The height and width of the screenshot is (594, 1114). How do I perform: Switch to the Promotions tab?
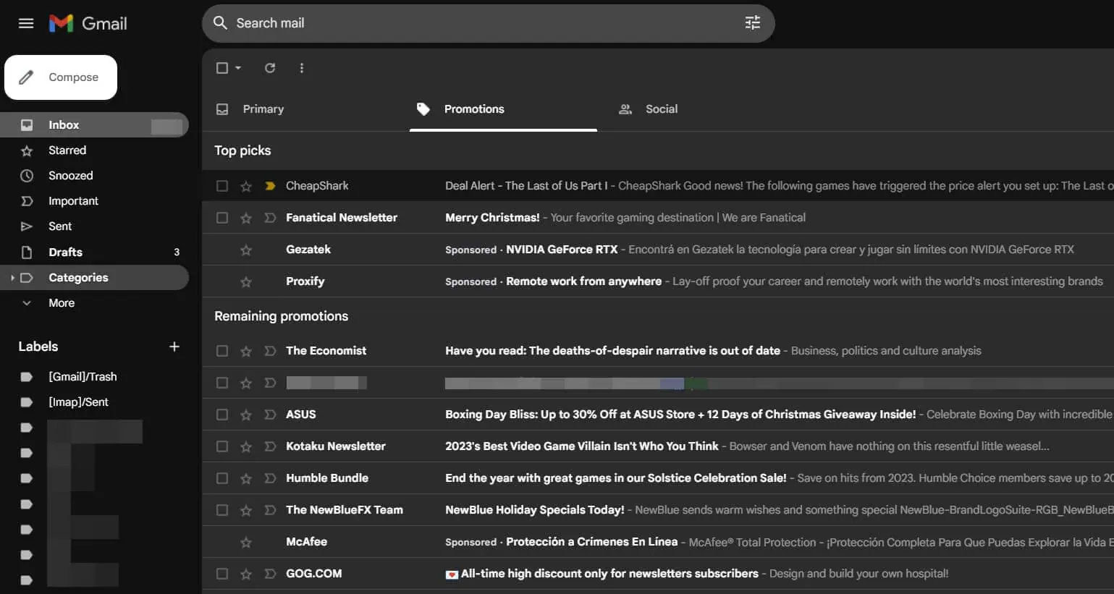tap(503, 109)
